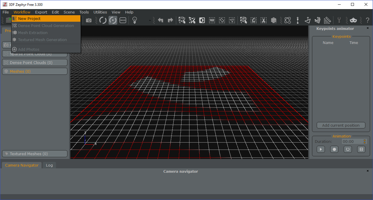Select New Project from the Workflow menu

pos(29,18)
